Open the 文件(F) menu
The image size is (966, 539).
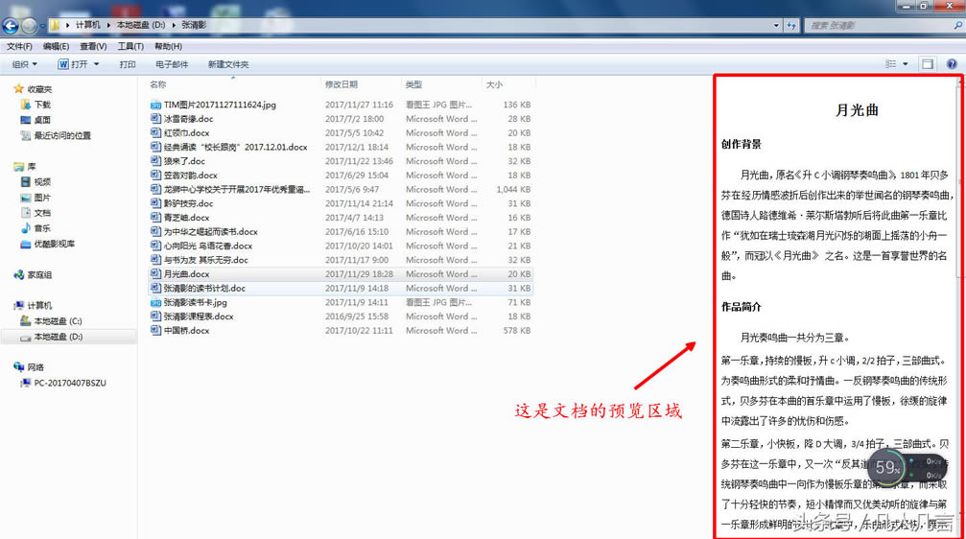[19, 46]
